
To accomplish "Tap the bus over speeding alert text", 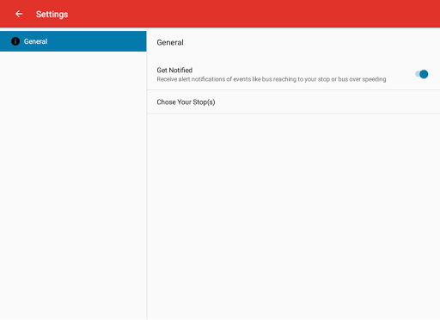I will pyautogui.click(x=362, y=79).
